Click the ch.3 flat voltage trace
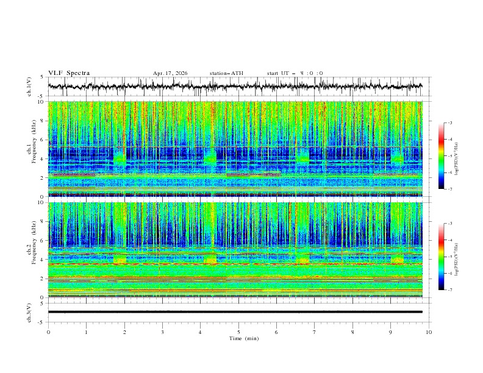 click(x=235, y=312)
